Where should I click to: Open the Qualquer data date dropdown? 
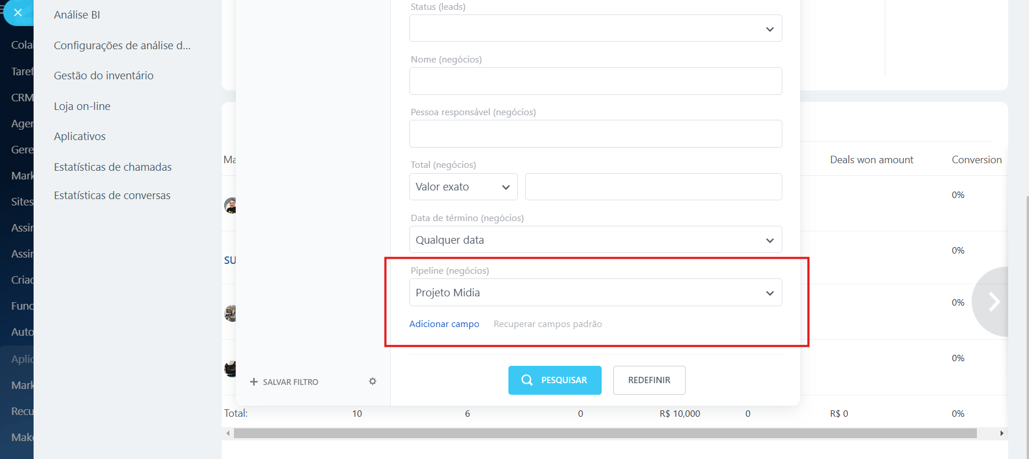595,240
